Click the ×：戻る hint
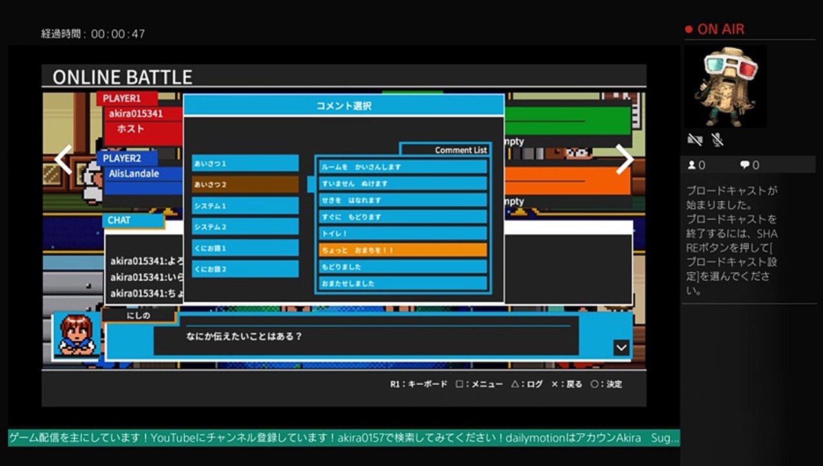Image resolution: width=823 pixels, height=466 pixels. coord(567,384)
